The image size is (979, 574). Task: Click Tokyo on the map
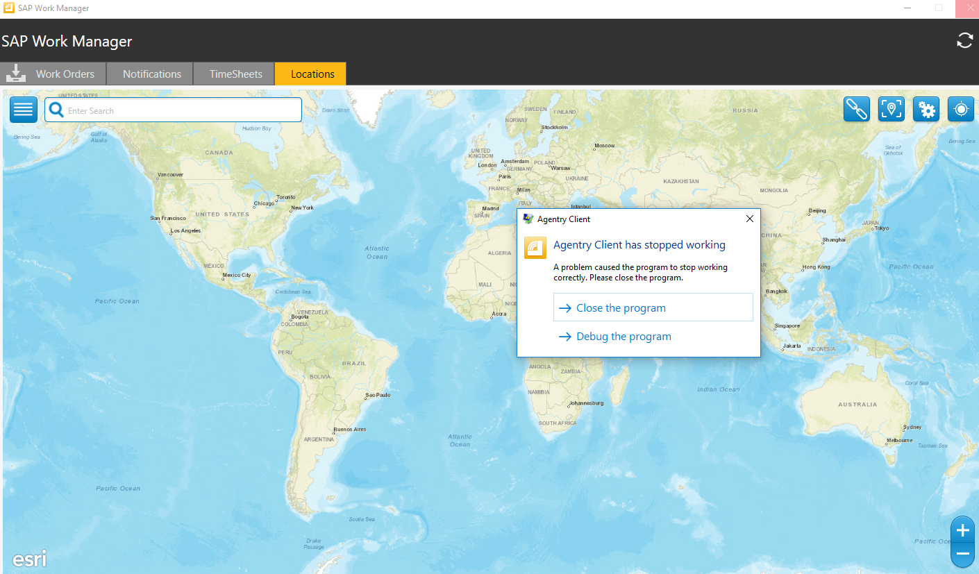(882, 228)
